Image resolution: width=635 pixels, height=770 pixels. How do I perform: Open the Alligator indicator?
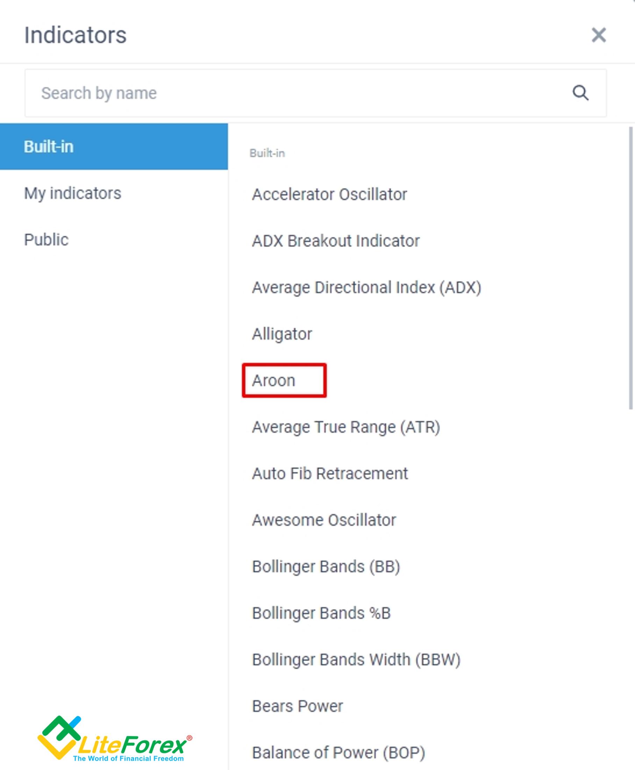coord(282,334)
